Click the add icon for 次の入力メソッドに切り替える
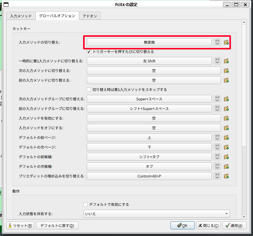This screenshot has height=236, width=253. 226,71
